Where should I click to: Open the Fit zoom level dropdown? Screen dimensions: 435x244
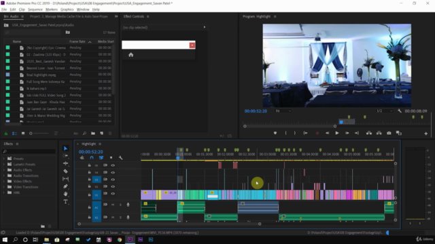click(x=283, y=111)
